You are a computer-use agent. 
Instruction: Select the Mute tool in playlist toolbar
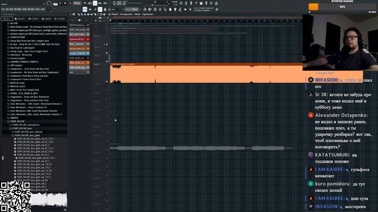[88, 14]
